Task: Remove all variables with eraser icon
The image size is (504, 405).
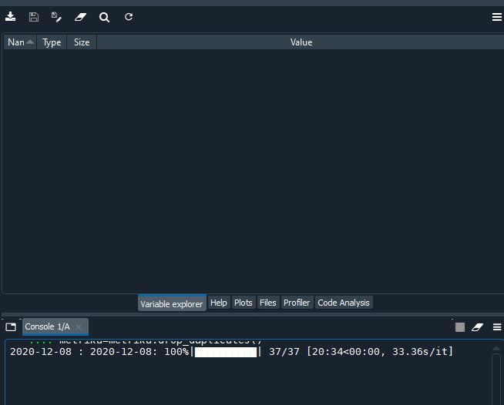Action: pos(80,17)
